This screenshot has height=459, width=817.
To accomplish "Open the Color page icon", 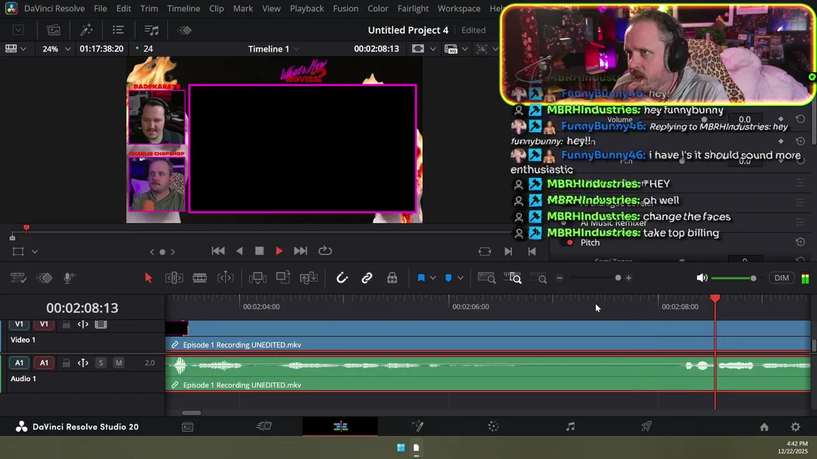I will 493,426.
